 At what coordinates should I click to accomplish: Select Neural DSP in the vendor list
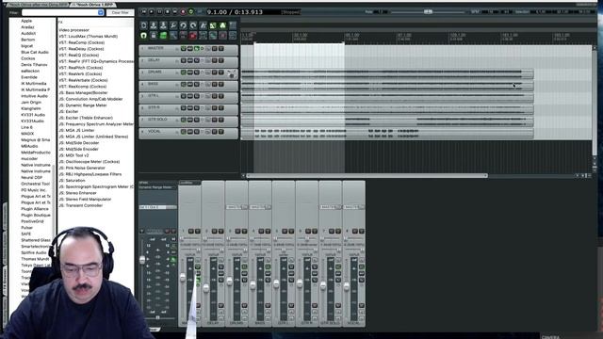coord(31,178)
